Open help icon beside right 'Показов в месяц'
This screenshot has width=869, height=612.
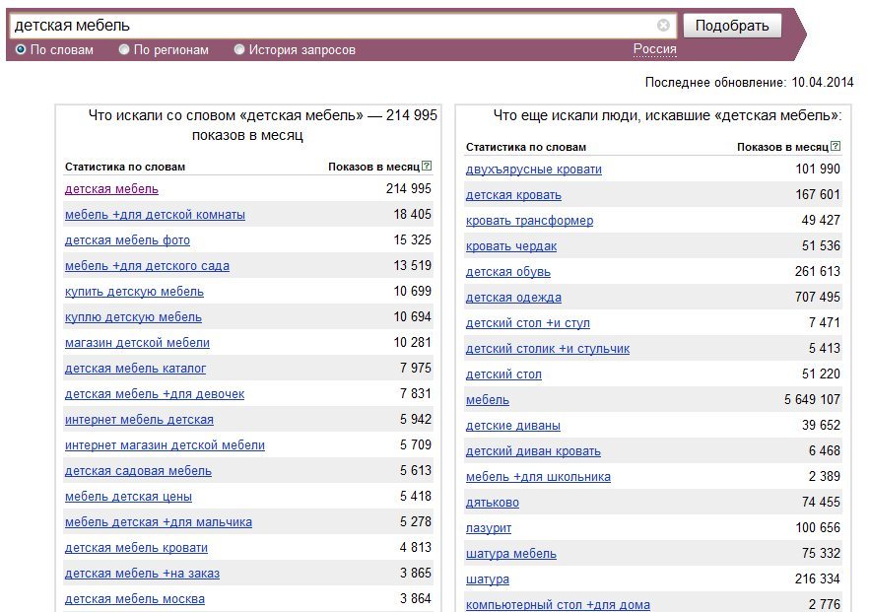836,146
